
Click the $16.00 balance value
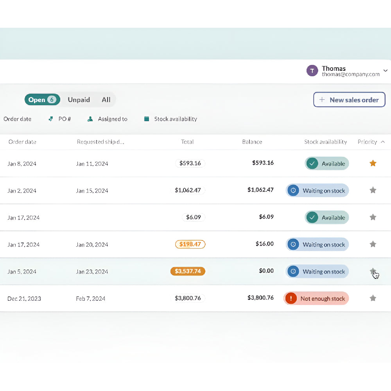pos(265,244)
